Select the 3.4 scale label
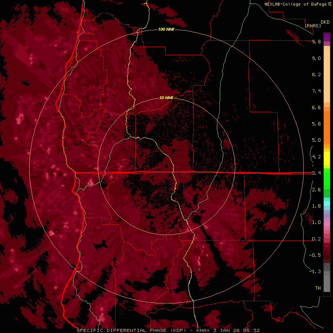The width and height of the screenshot is (333, 333). coord(316,173)
